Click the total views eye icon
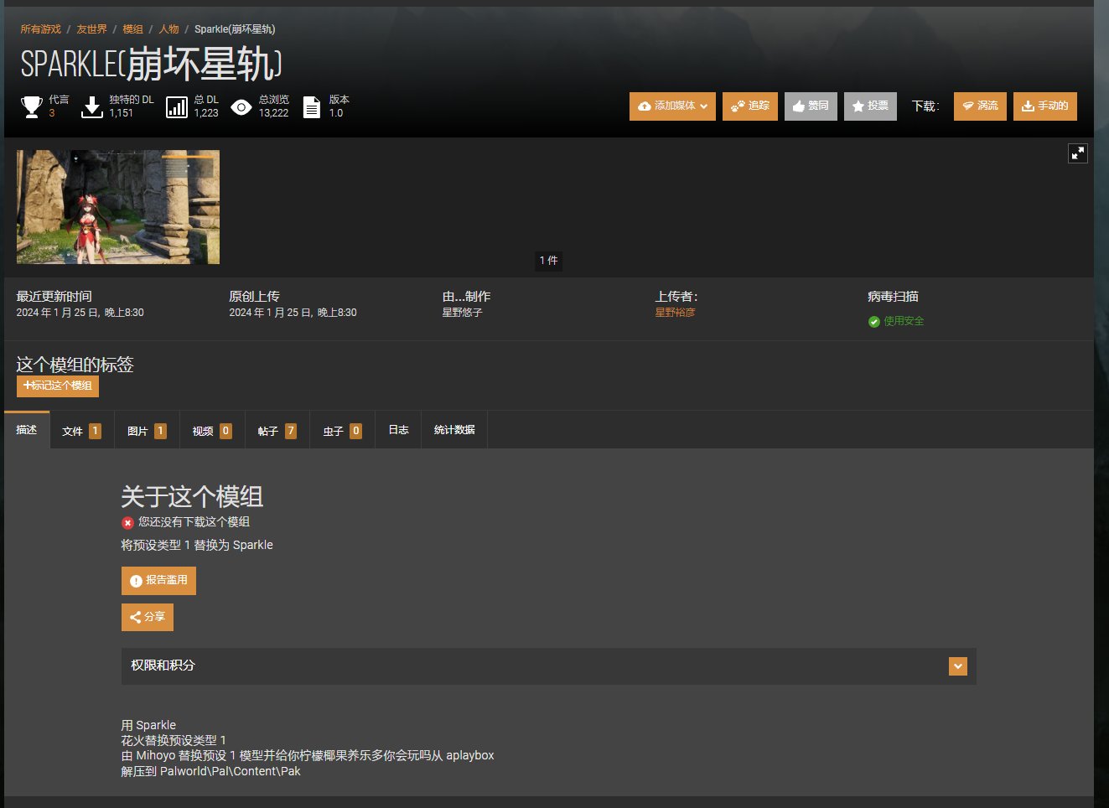The height and width of the screenshot is (808, 1109). pyautogui.click(x=241, y=107)
